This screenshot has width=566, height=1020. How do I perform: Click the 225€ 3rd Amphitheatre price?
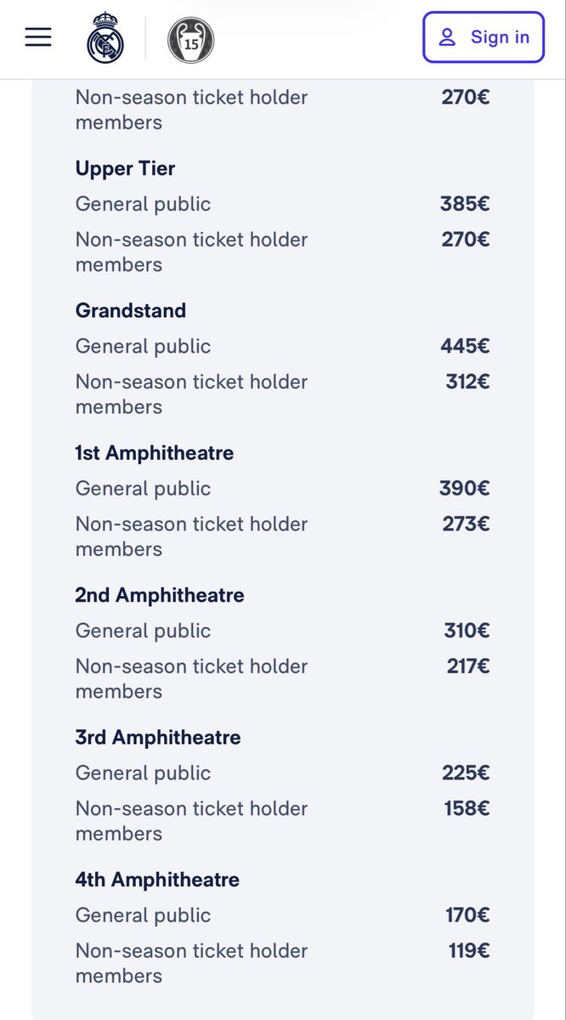(466, 773)
